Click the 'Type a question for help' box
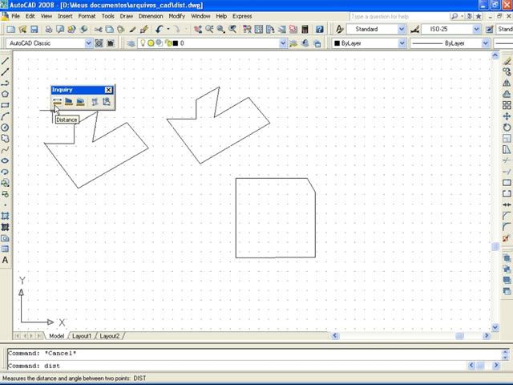The width and height of the screenshot is (513, 385). coord(398,16)
